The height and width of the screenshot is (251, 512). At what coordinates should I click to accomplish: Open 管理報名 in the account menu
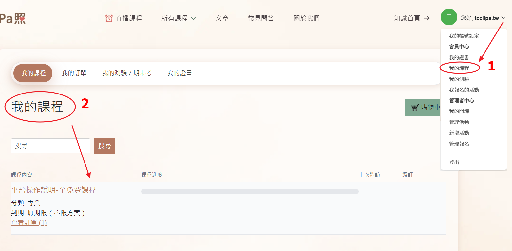point(459,144)
